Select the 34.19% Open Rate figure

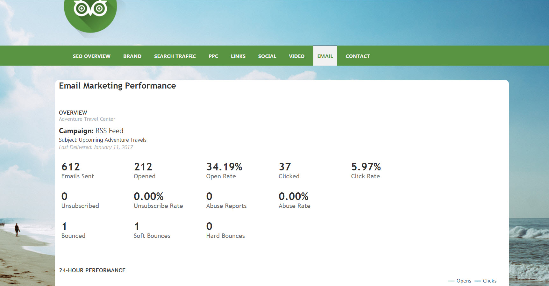click(x=224, y=167)
